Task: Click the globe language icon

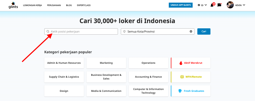Action: pos(199,5)
